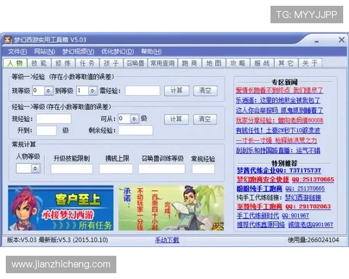Switch to the 技能 tab
This screenshot has height=279, width=349.
tap(39, 63)
